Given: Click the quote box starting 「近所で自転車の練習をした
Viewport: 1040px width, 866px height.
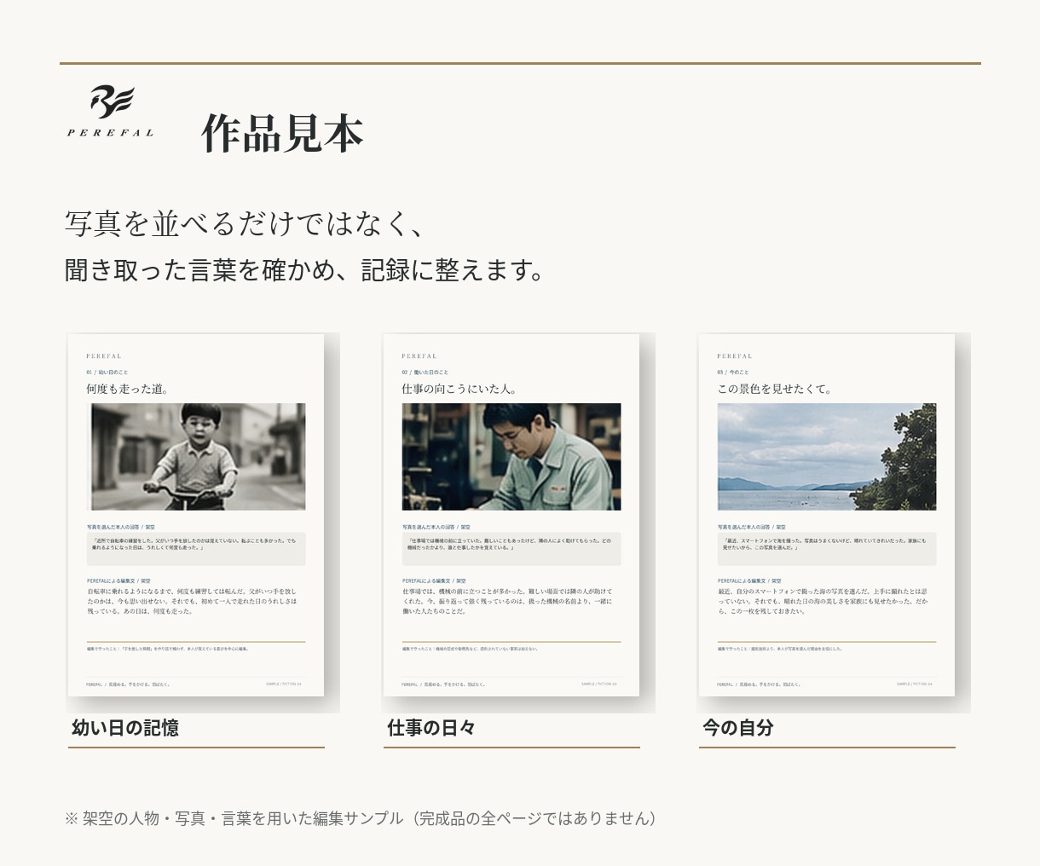Looking at the screenshot, I should (196, 549).
